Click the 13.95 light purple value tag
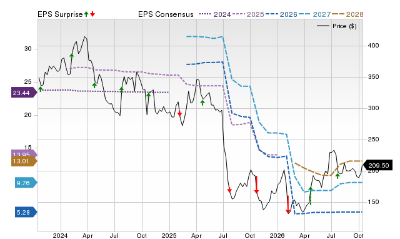The image size is (400, 239). [x=24, y=154]
